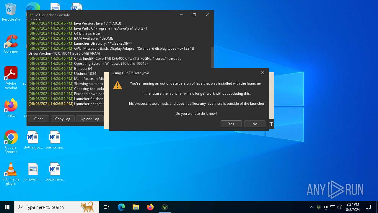
Task: Open Microsoft Edge from taskbar
Action: [x=121, y=207]
